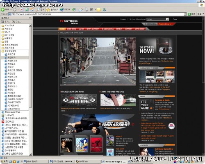Viewport: 205px width, 164px height.
Task: Click inside the address bar URL field
Action: point(96,14)
